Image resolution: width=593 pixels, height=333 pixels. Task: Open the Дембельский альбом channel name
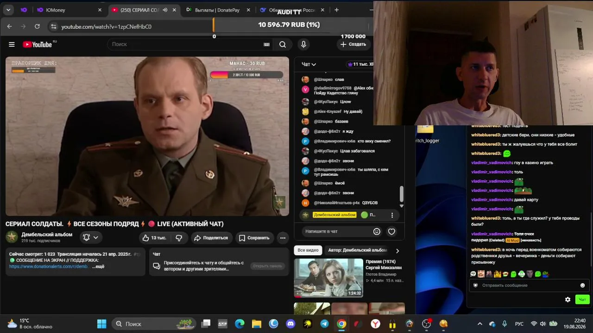click(47, 234)
